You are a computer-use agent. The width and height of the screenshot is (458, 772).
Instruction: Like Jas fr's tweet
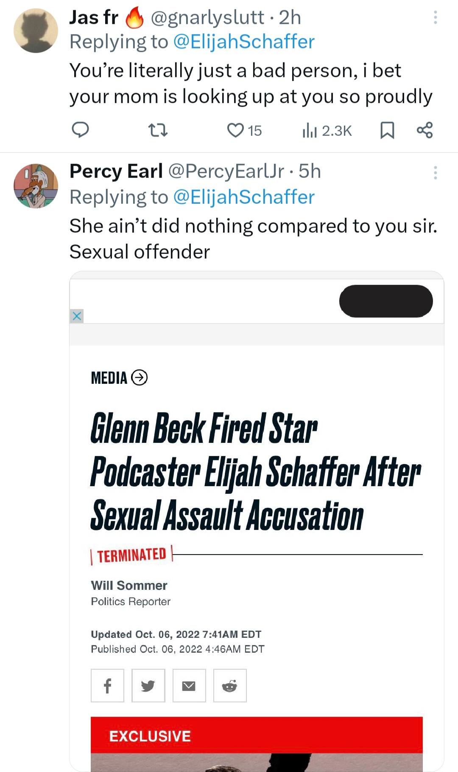(236, 130)
